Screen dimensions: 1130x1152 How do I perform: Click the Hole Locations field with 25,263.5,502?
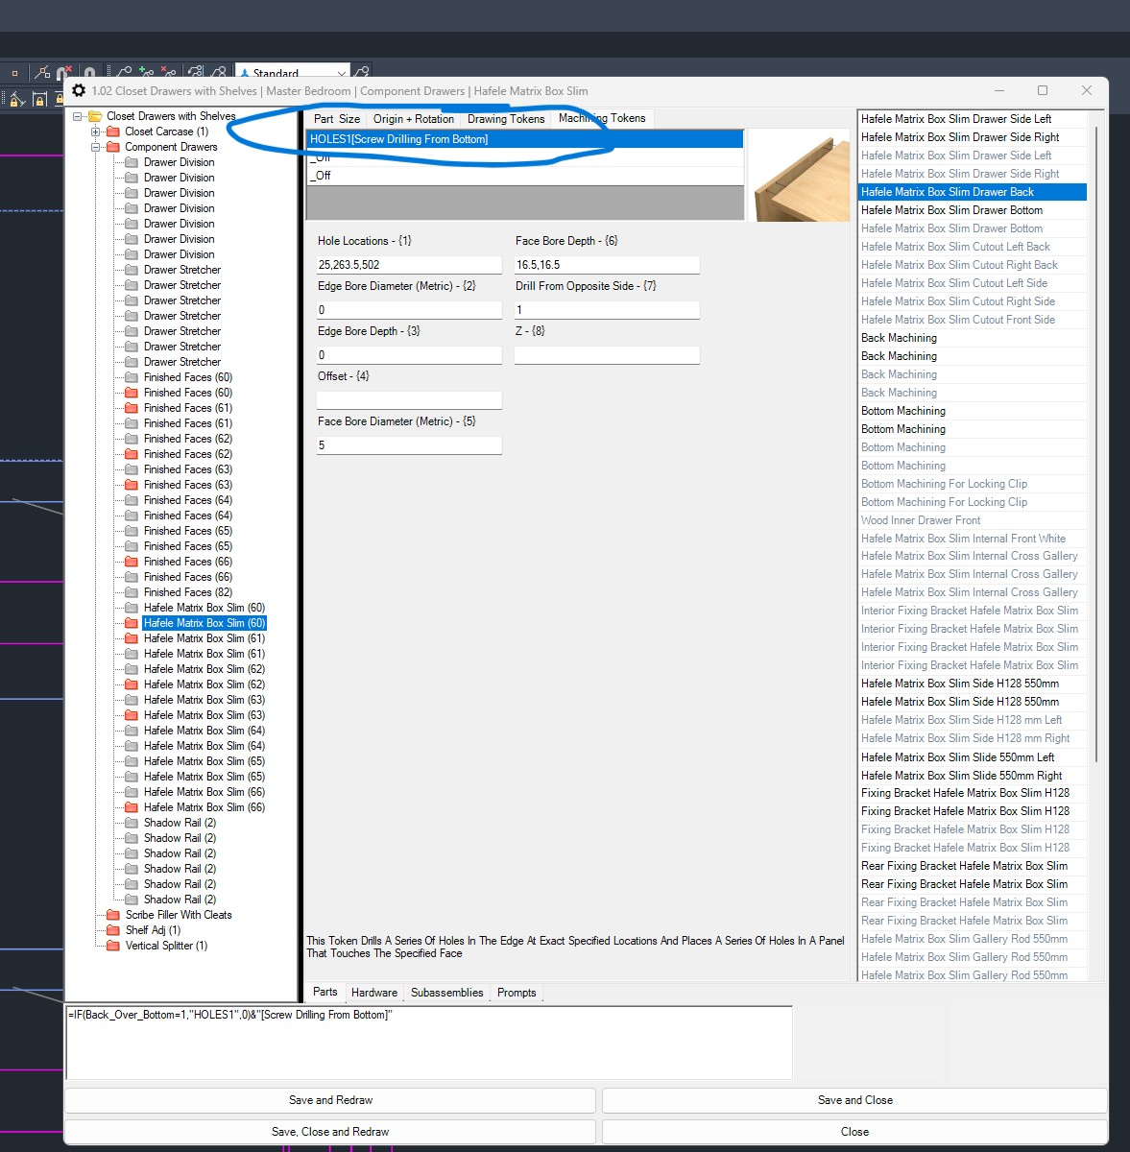coord(409,265)
